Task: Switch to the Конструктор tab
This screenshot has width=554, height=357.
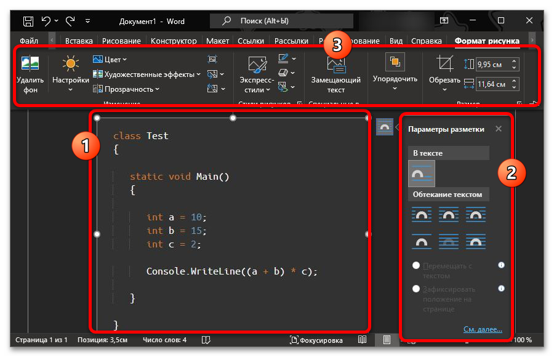Action: coord(174,41)
